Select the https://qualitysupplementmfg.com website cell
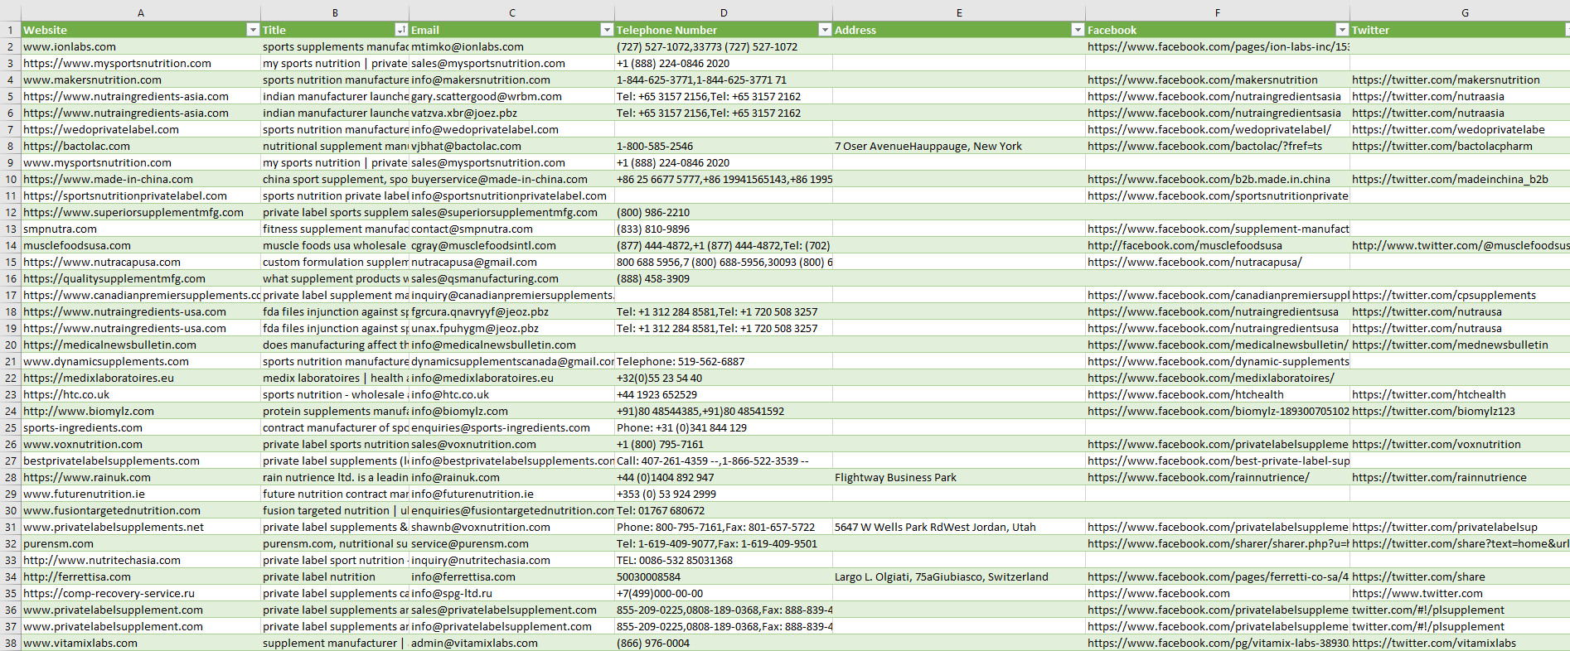Viewport: 1570px width, 651px height. click(141, 278)
